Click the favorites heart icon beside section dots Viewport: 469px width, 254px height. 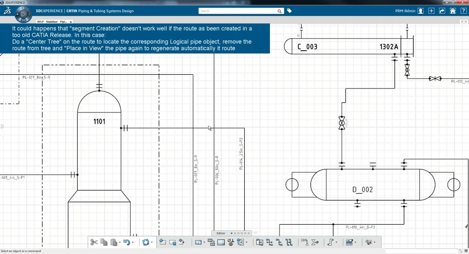click(255, 233)
